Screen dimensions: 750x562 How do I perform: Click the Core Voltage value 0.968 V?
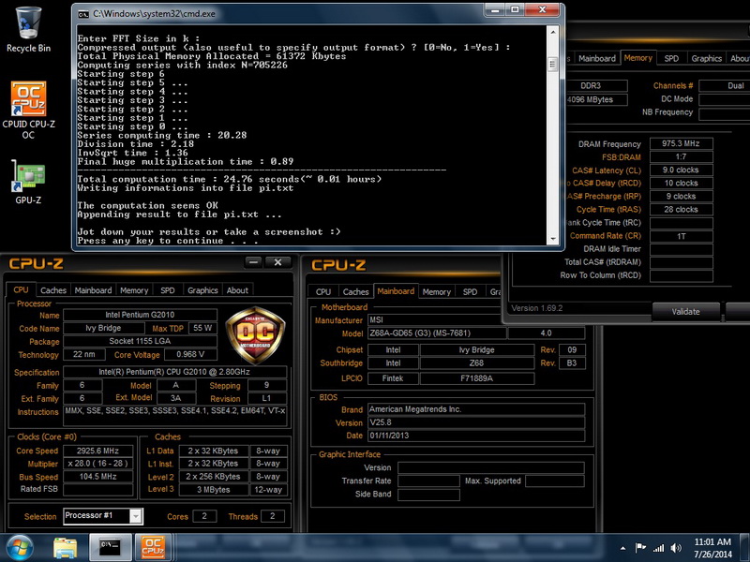190,355
